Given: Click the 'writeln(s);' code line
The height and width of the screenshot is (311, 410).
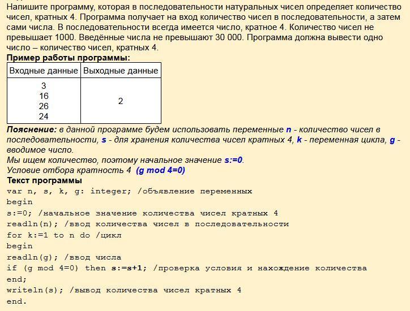Looking at the screenshot, I should [x=35, y=290].
